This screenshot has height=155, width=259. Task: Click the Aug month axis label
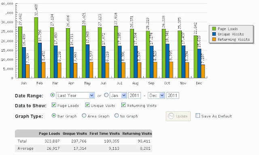135,83
